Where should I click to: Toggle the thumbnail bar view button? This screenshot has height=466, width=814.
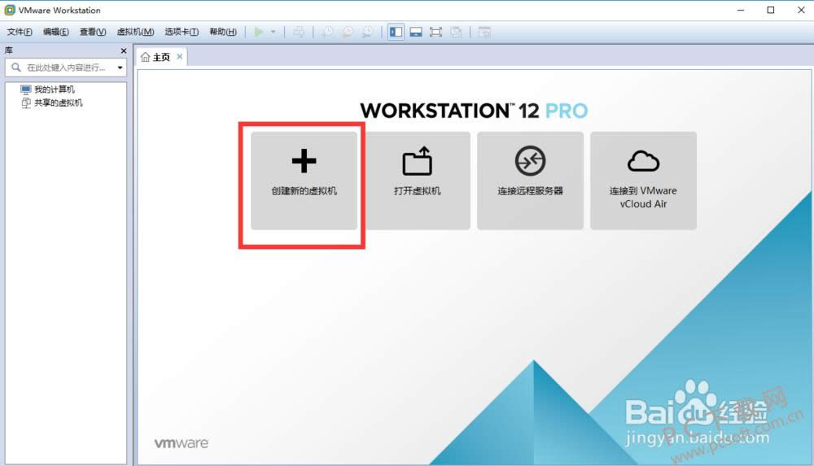point(415,32)
